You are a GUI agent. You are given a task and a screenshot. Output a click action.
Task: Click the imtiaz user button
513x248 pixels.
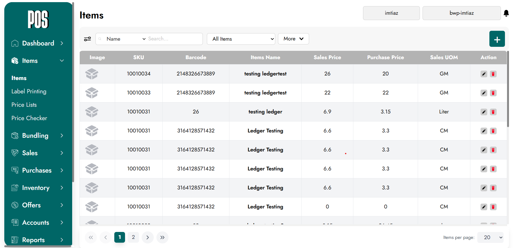[391, 13]
